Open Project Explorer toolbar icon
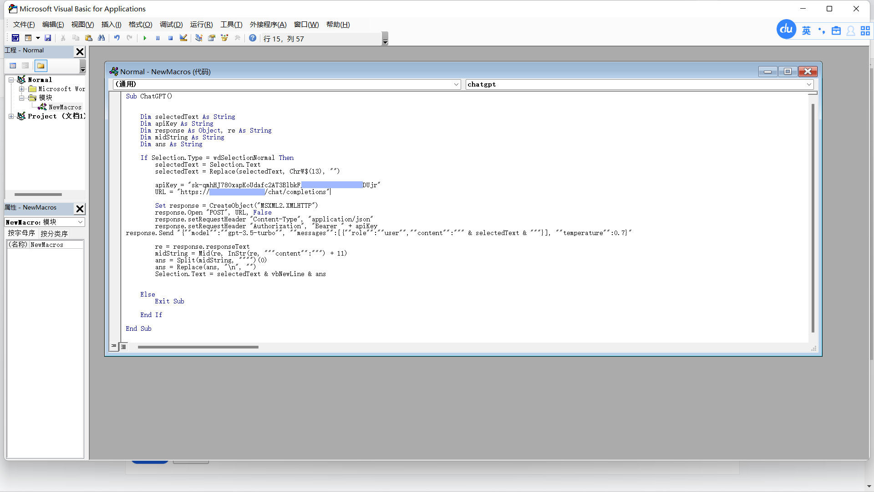The height and width of the screenshot is (492, 874). coord(199,38)
